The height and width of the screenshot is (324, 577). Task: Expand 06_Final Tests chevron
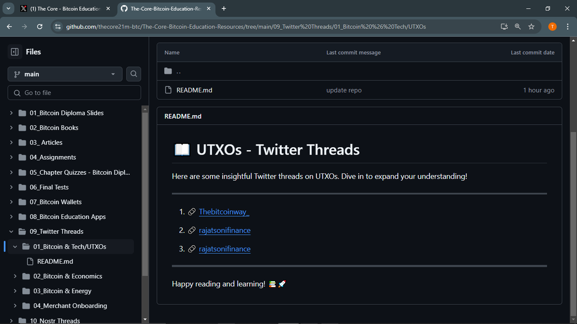click(11, 187)
